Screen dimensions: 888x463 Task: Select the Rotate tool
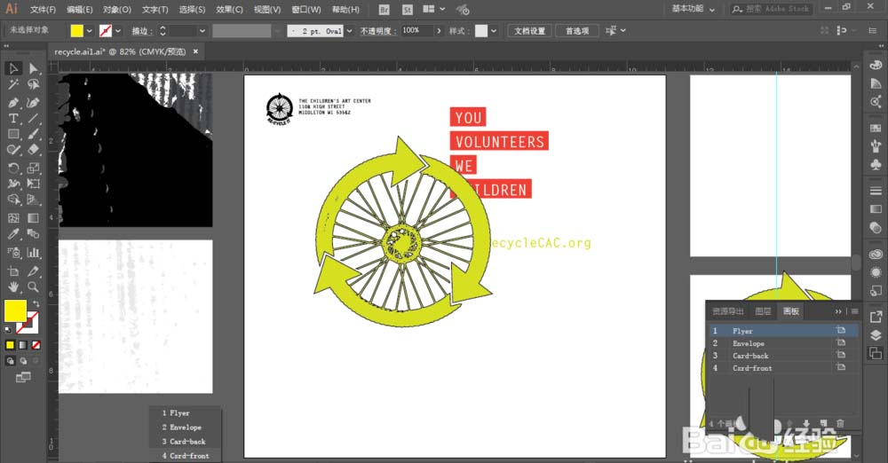pos(14,168)
